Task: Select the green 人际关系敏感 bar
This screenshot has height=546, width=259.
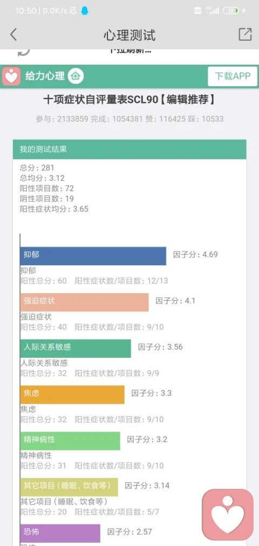Action: 76,348
